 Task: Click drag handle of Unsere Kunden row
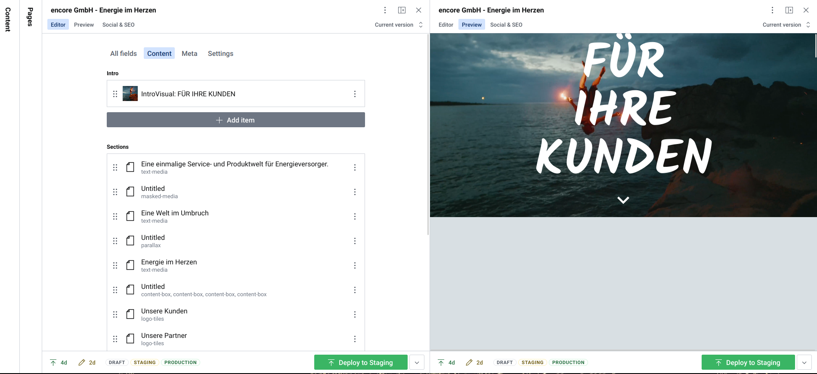115,314
